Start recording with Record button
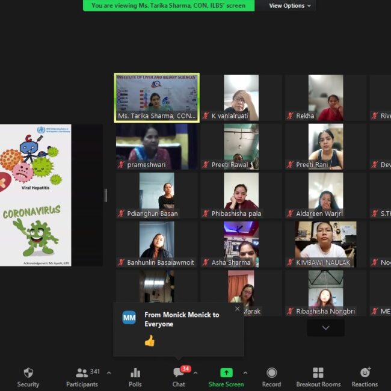The width and height of the screenshot is (391, 391). [x=271, y=373]
